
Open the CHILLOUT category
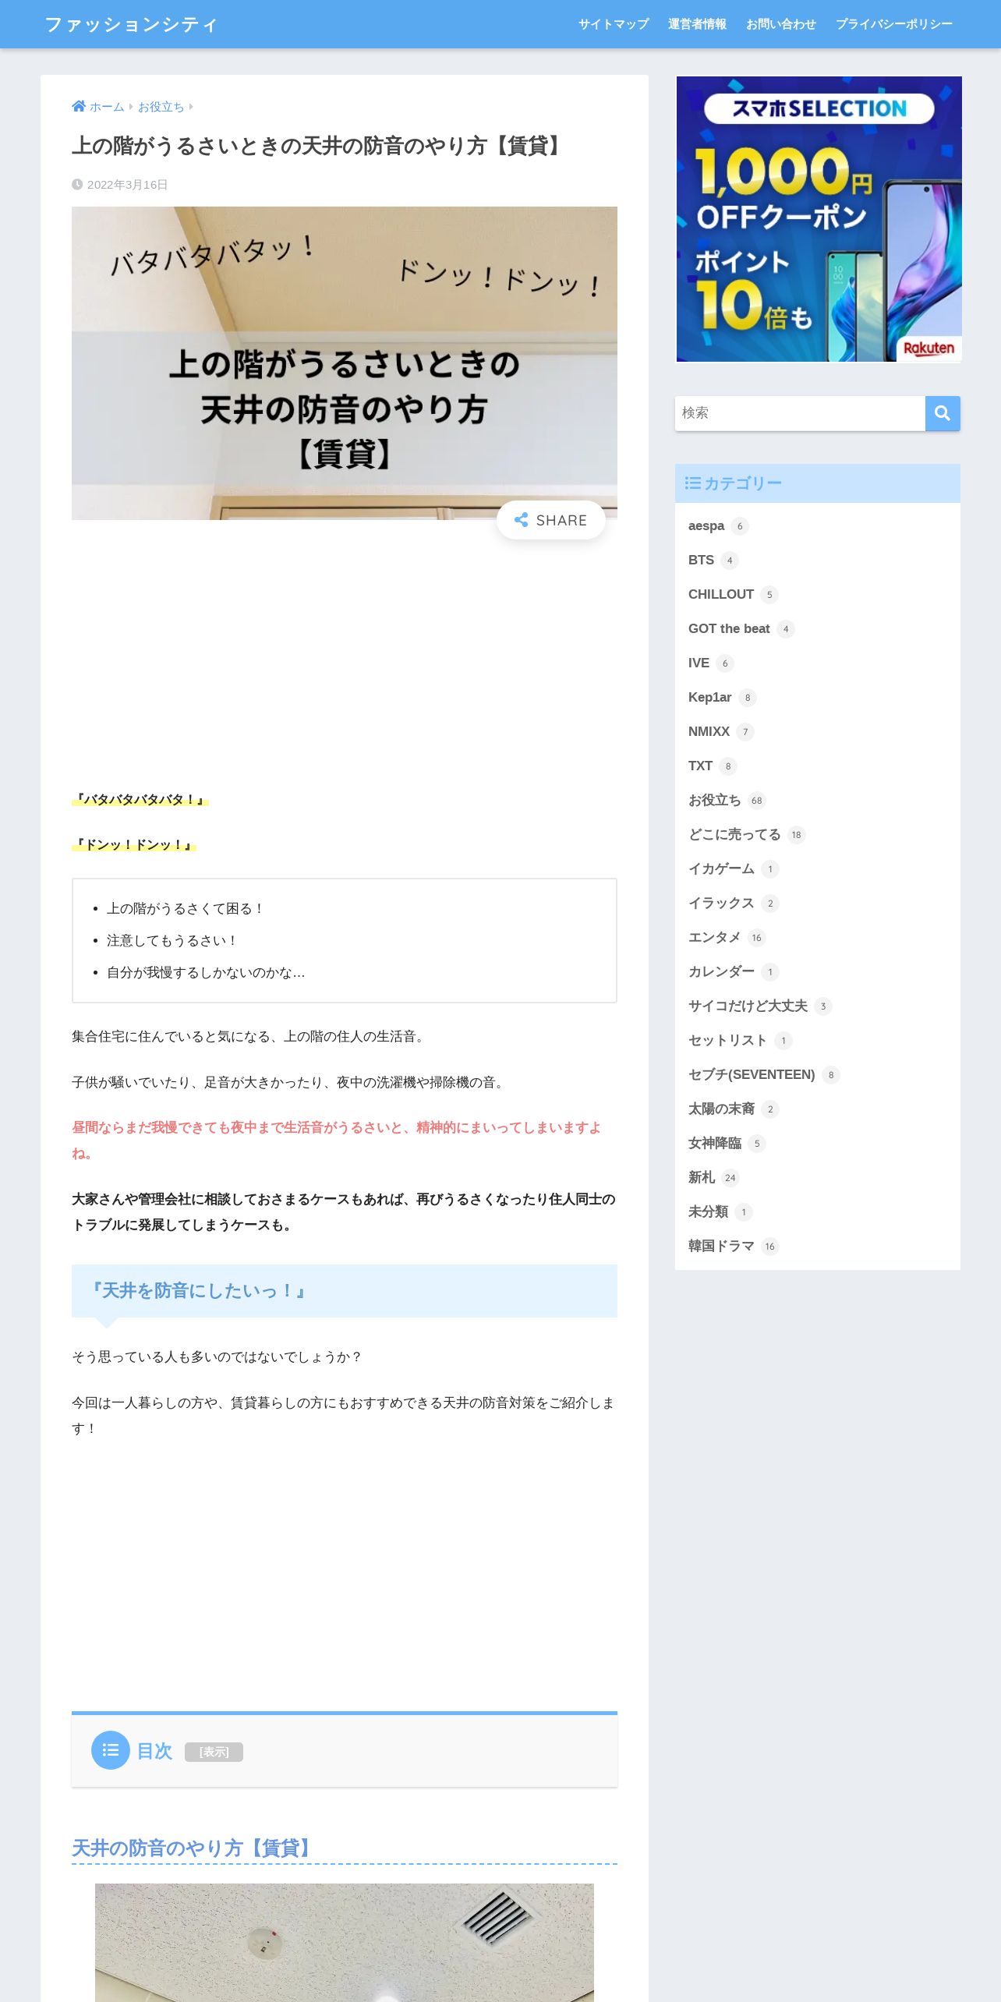point(721,595)
